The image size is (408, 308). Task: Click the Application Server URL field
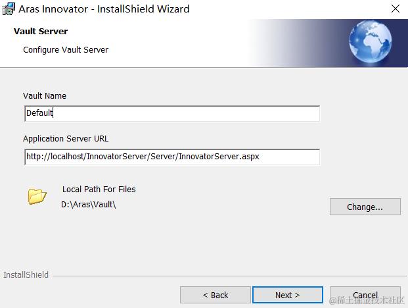coord(172,157)
